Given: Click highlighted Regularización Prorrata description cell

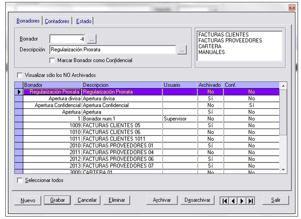Looking at the screenshot, I should [x=122, y=92].
